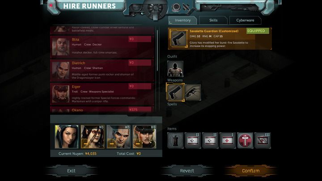Select the hand razors claw weapon icon
This screenshot has width=322, height=181.
click(193, 92)
